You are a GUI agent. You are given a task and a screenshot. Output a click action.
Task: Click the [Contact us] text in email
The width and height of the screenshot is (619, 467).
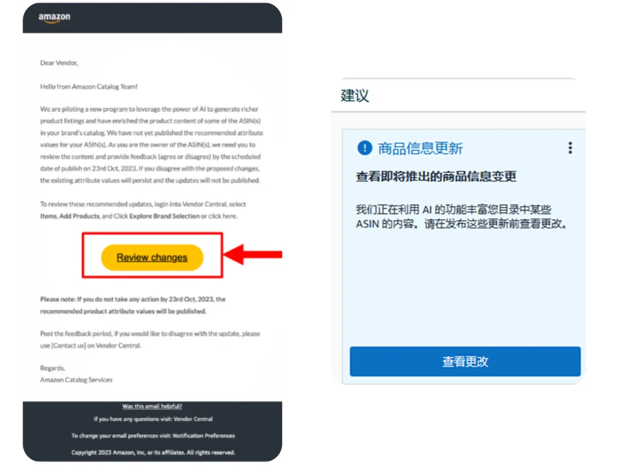(69, 346)
